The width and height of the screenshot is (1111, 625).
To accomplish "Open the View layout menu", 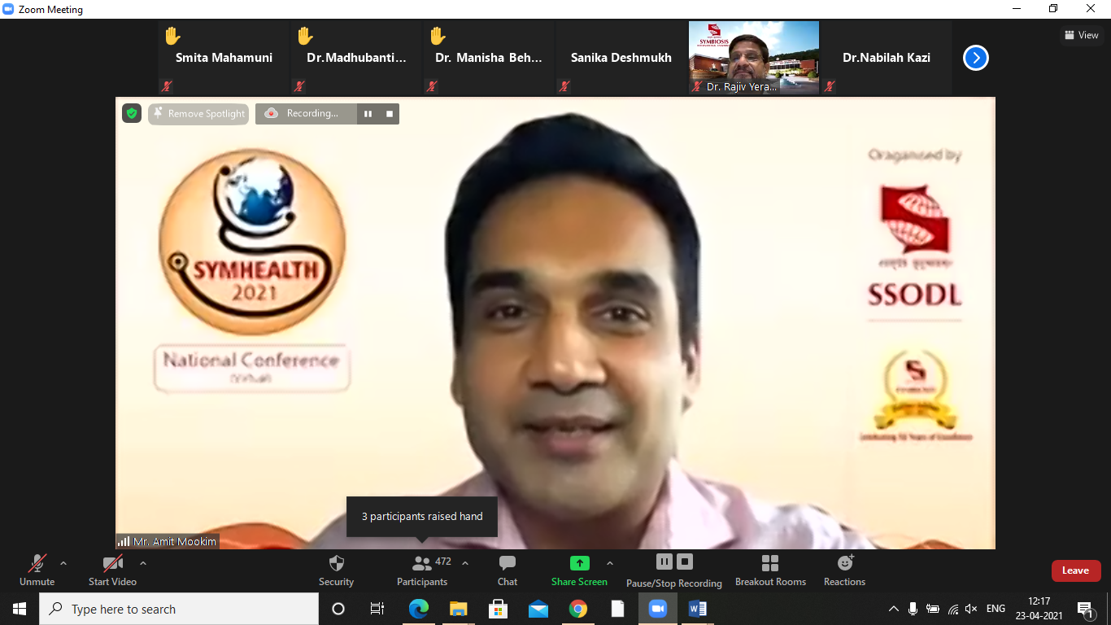I will 1081,35.
